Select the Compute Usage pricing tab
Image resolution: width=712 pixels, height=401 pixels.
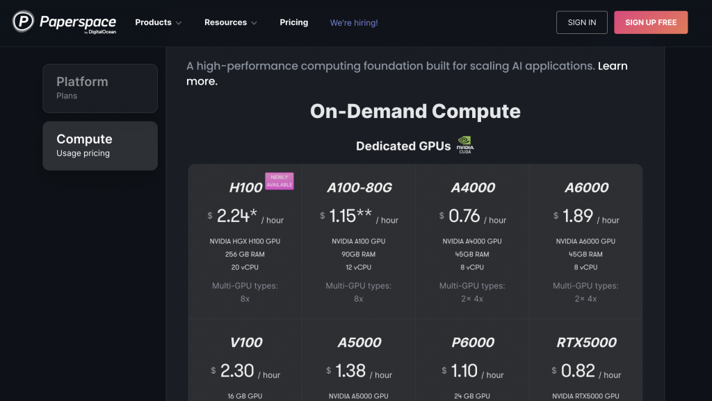(100, 146)
